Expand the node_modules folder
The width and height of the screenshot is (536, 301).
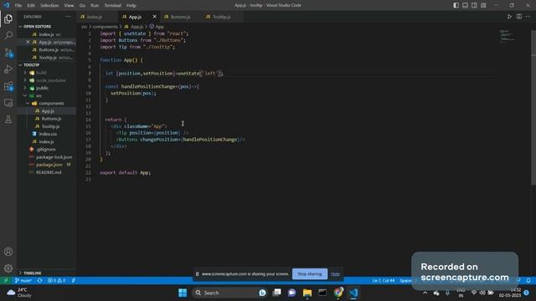pyautogui.click(x=50, y=80)
